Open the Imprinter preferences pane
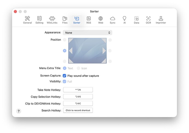Screen dimensions: 189x133 coord(161,20)
